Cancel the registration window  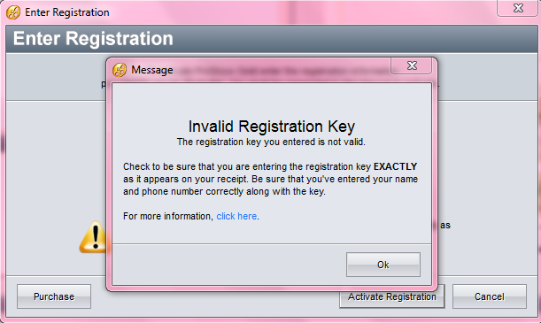click(490, 296)
